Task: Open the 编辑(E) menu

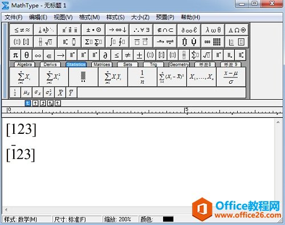Action: (x=38, y=17)
